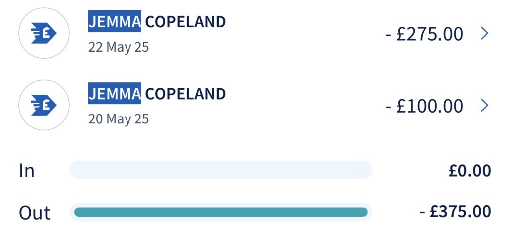Click COPELAND in the 22 May transaction
Image resolution: width=510 pixels, height=234 pixels.
click(x=185, y=22)
